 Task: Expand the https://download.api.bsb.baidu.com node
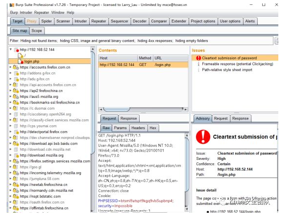click(x=11, y=143)
